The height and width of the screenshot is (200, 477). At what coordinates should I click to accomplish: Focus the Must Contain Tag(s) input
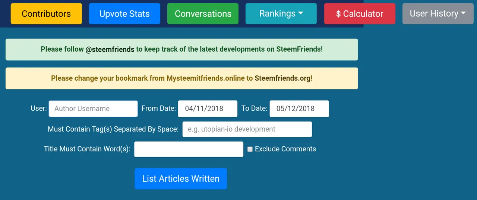point(247,129)
